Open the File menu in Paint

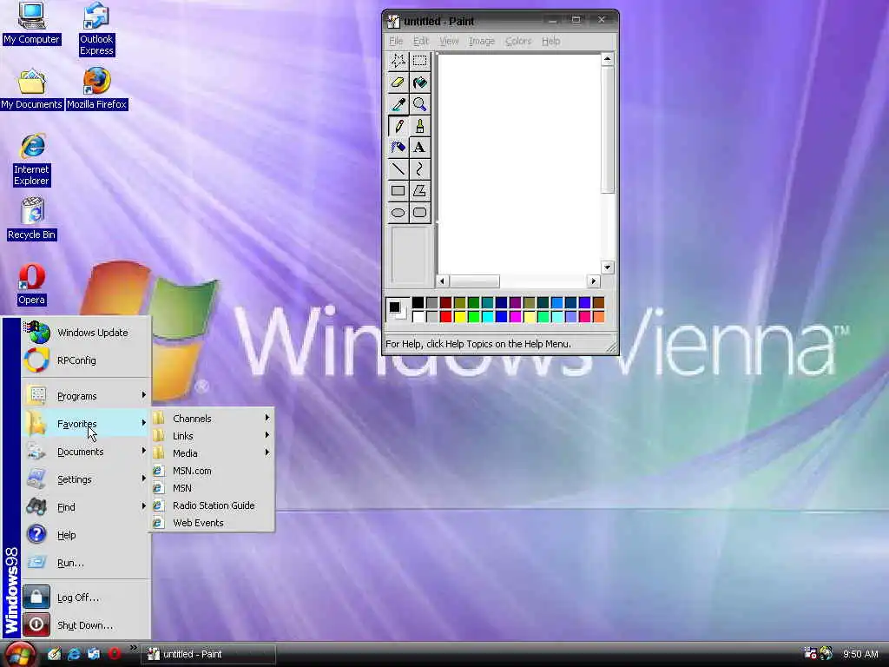[396, 41]
